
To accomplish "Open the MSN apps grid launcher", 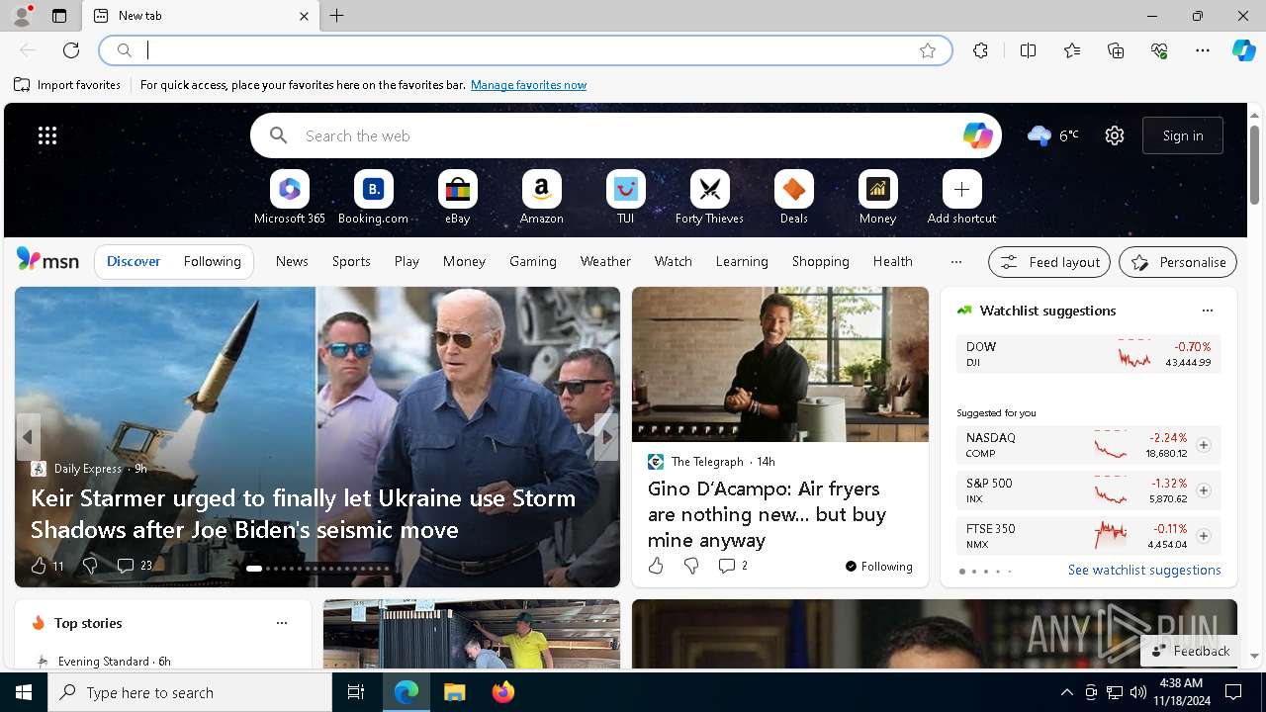I will coord(47,135).
